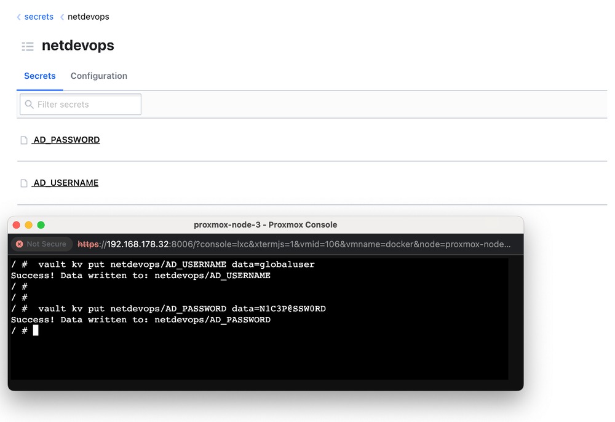Click the list icon beside the netdevops heading
This screenshot has width=615, height=422.
point(27,46)
